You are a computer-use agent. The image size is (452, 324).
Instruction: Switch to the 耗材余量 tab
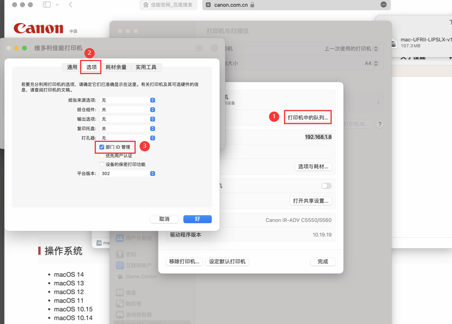point(116,67)
